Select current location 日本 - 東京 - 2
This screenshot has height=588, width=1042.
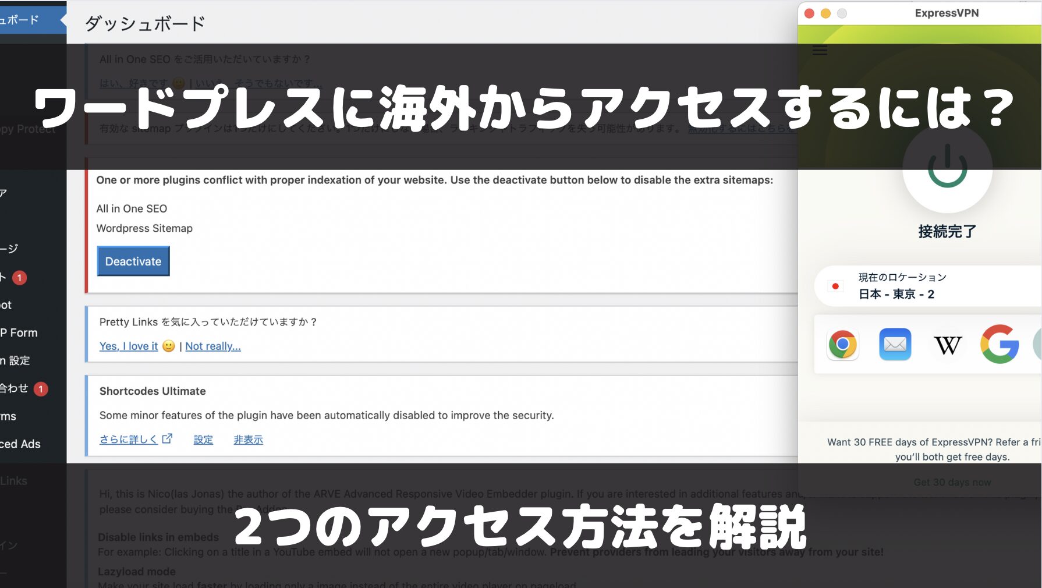[928, 286]
